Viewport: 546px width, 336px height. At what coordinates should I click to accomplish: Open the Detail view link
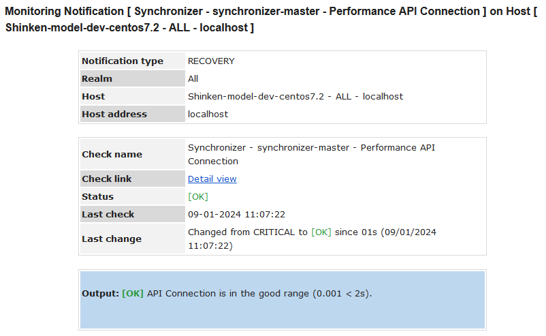click(212, 179)
